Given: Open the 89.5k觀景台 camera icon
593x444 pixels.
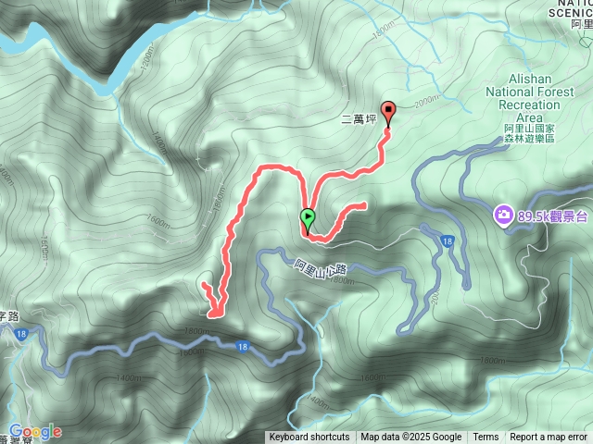Looking at the screenshot, I should pos(503,215).
